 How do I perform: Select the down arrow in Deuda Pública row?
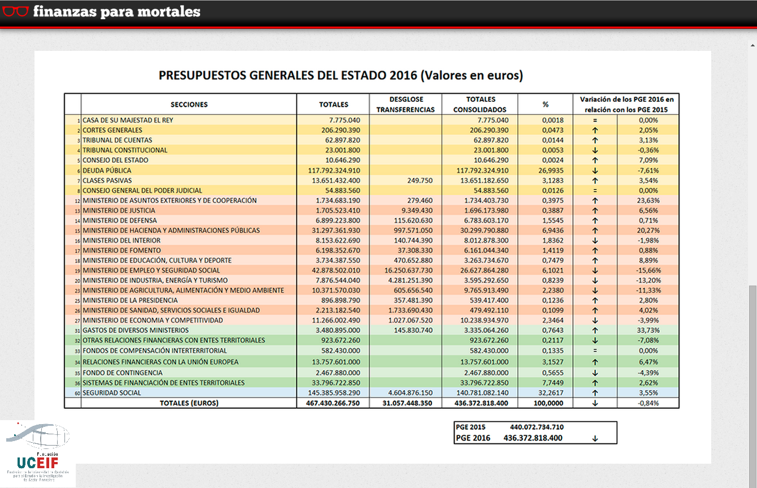595,170
